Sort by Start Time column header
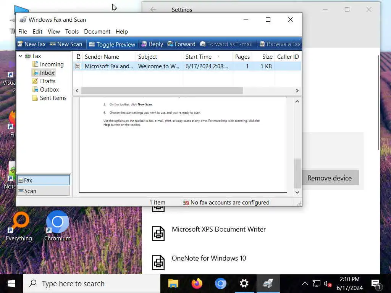This screenshot has width=391, height=293. click(208, 57)
